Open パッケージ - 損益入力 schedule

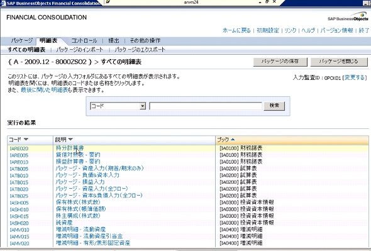click(x=80, y=182)
